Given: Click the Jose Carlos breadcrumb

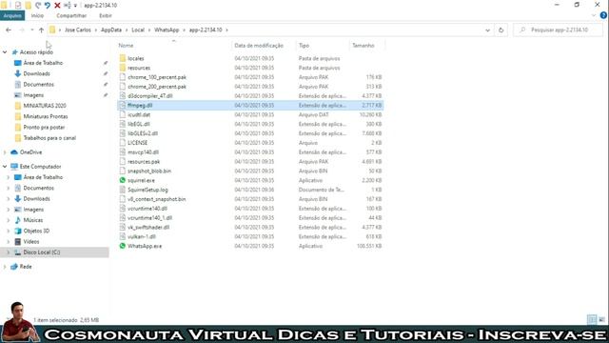Looking at the screenshot, I should (78, 30).
